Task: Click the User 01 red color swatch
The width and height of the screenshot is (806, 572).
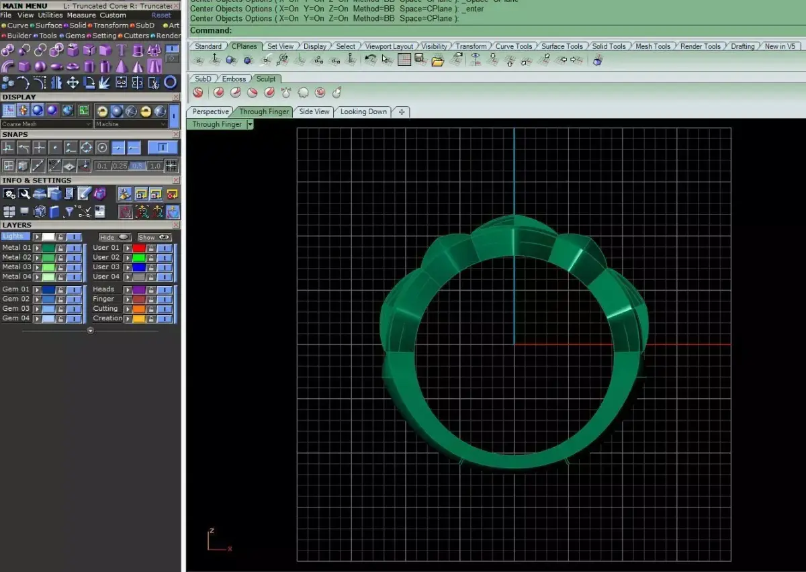Action: 139,248
